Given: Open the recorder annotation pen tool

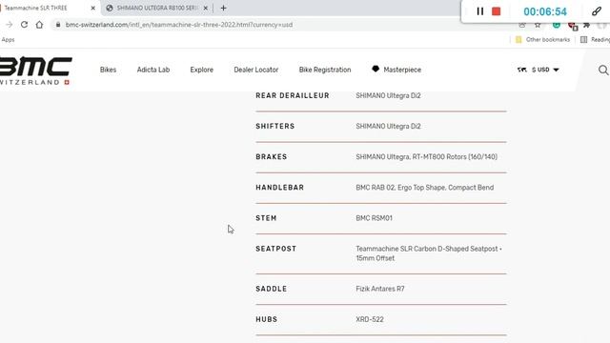Looking at the screenshot, I should coord(596,11).
